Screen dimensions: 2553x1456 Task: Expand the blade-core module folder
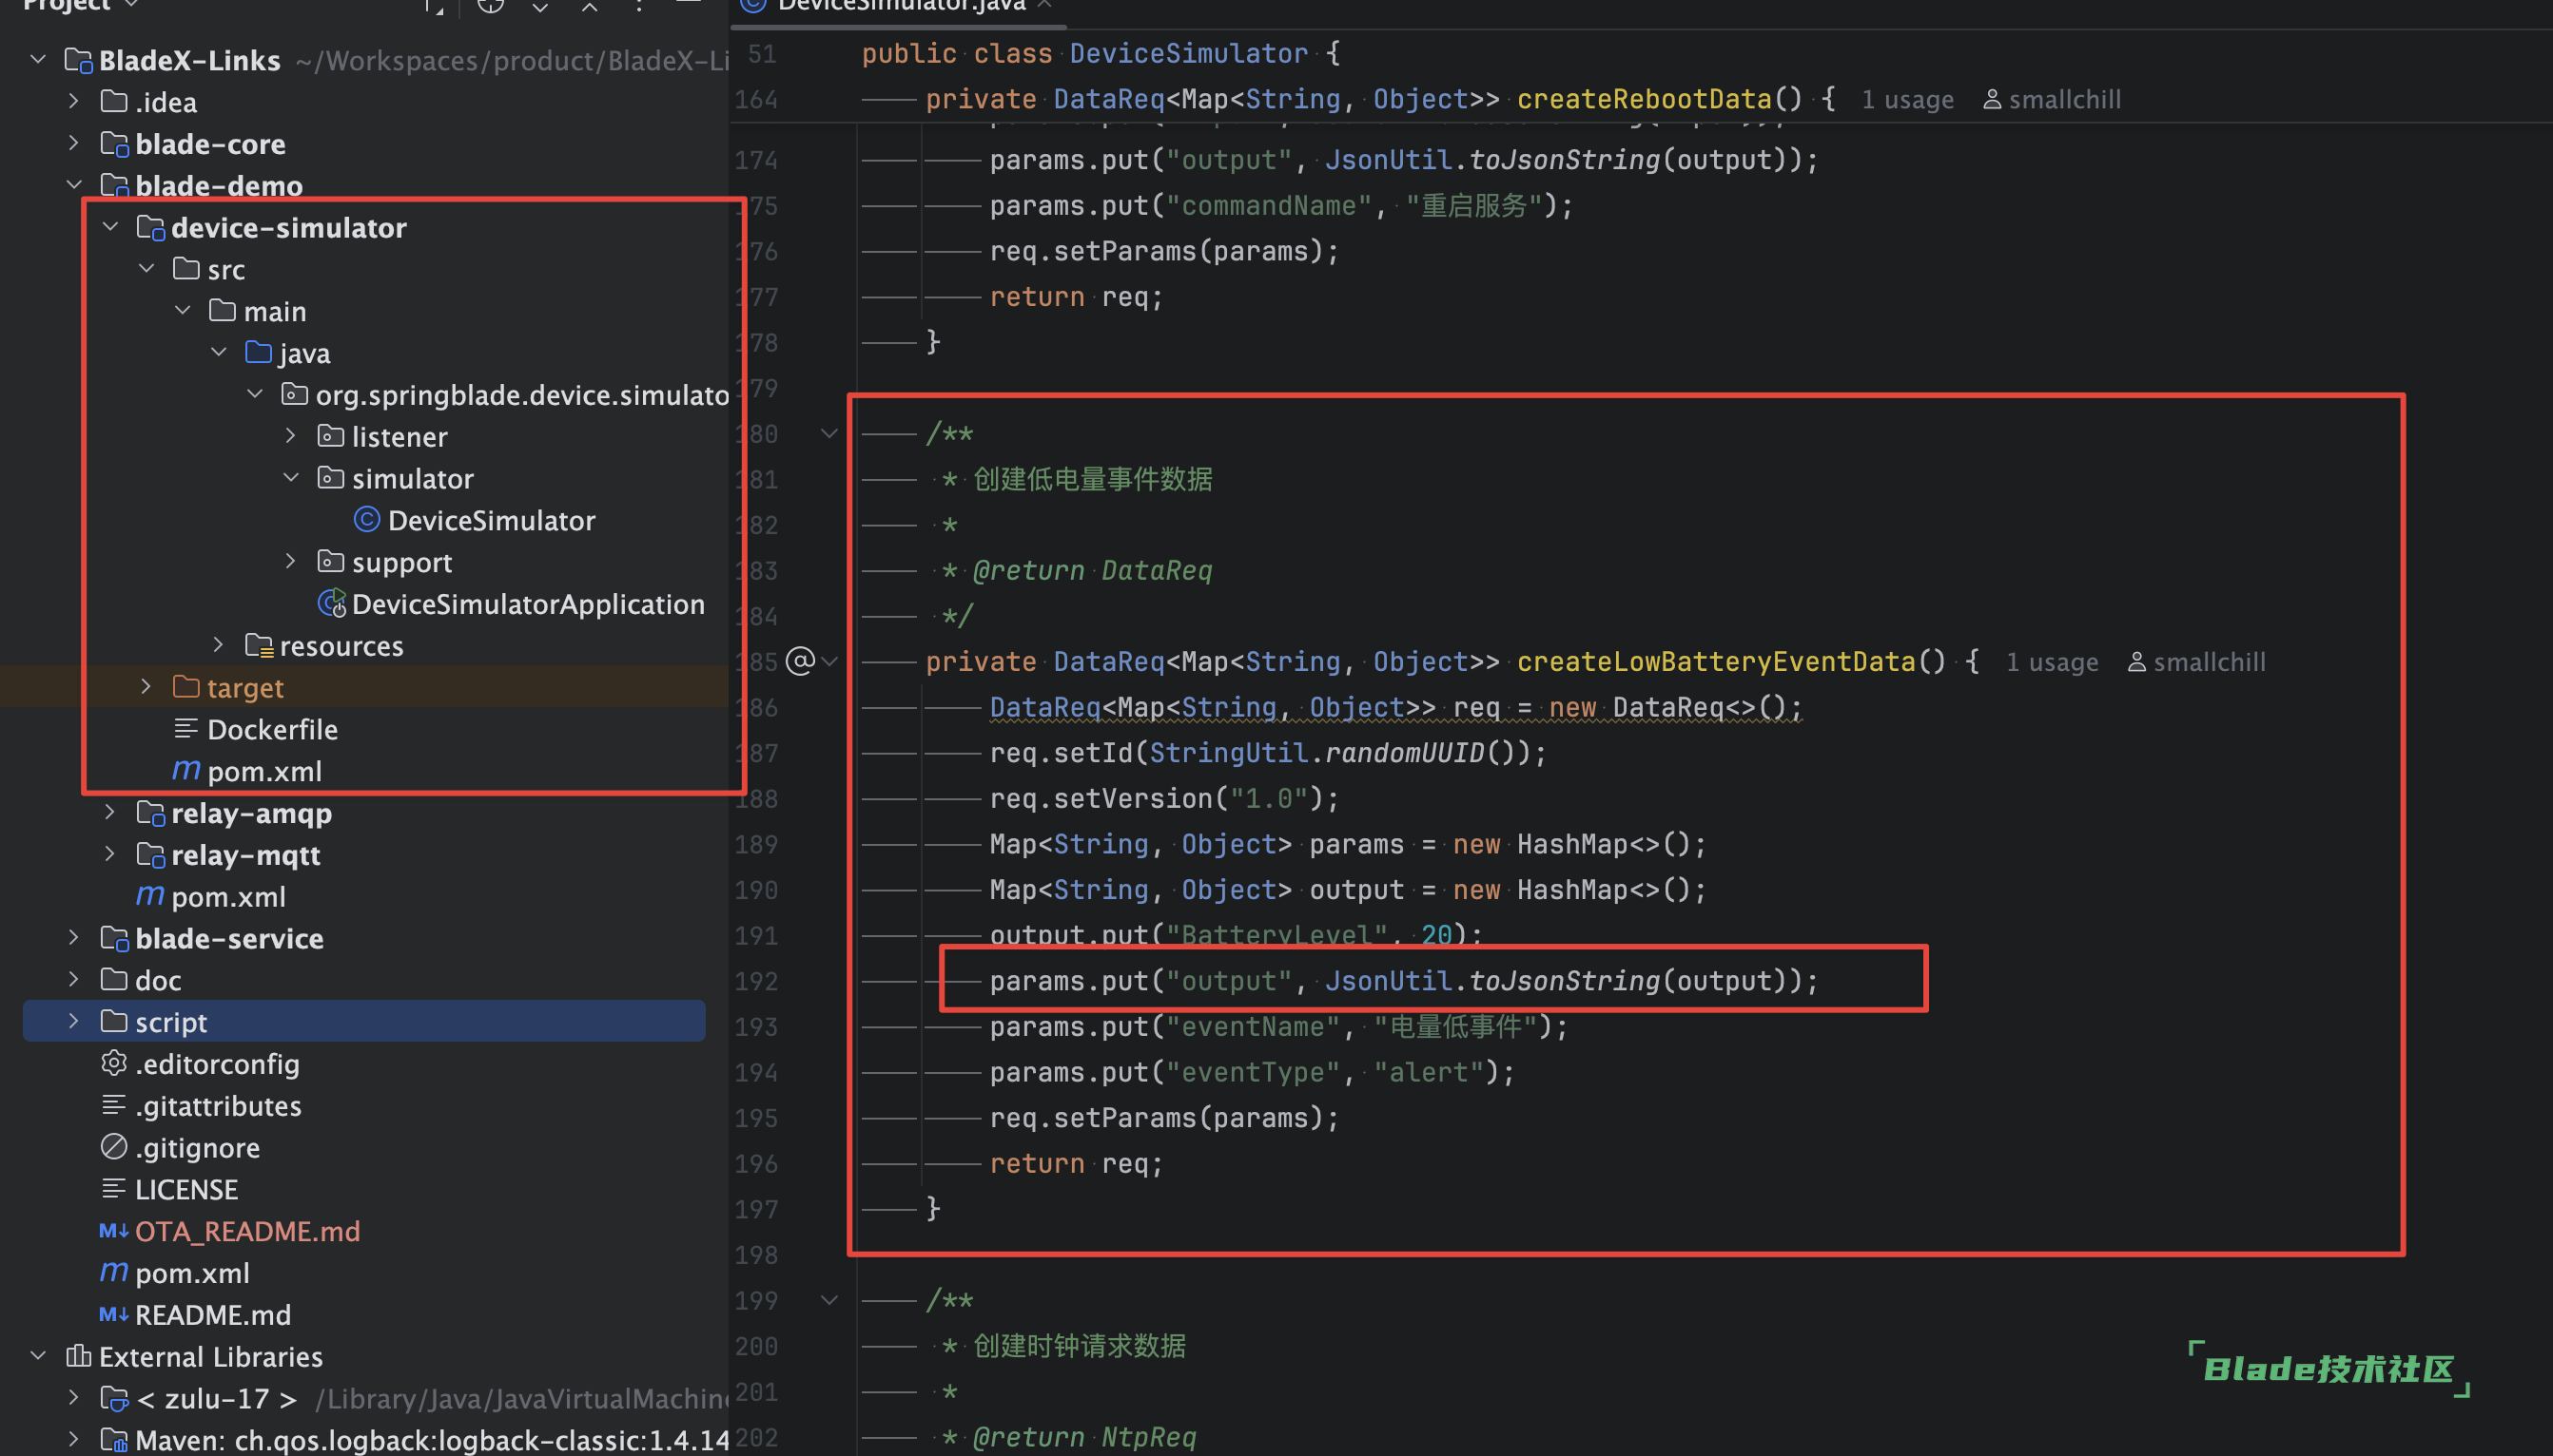(73, 143)
